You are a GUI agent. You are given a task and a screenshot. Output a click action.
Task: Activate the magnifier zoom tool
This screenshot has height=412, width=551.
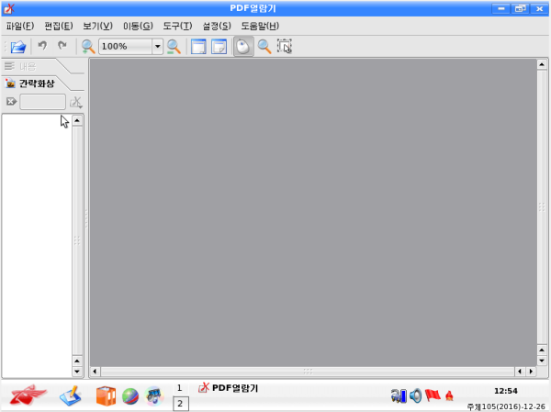[x=264, y=47]
